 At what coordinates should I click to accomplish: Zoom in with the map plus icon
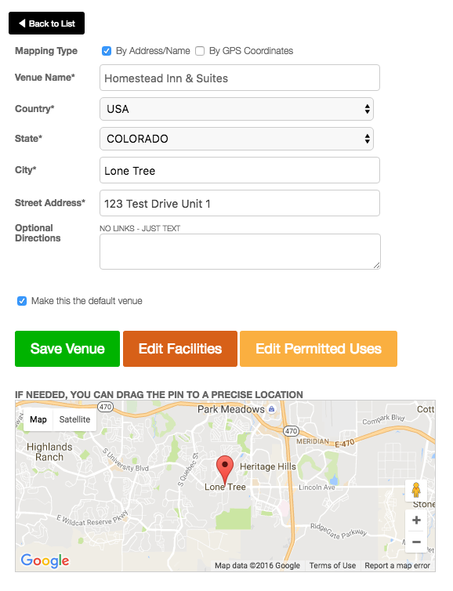click(x=416, y=520)
